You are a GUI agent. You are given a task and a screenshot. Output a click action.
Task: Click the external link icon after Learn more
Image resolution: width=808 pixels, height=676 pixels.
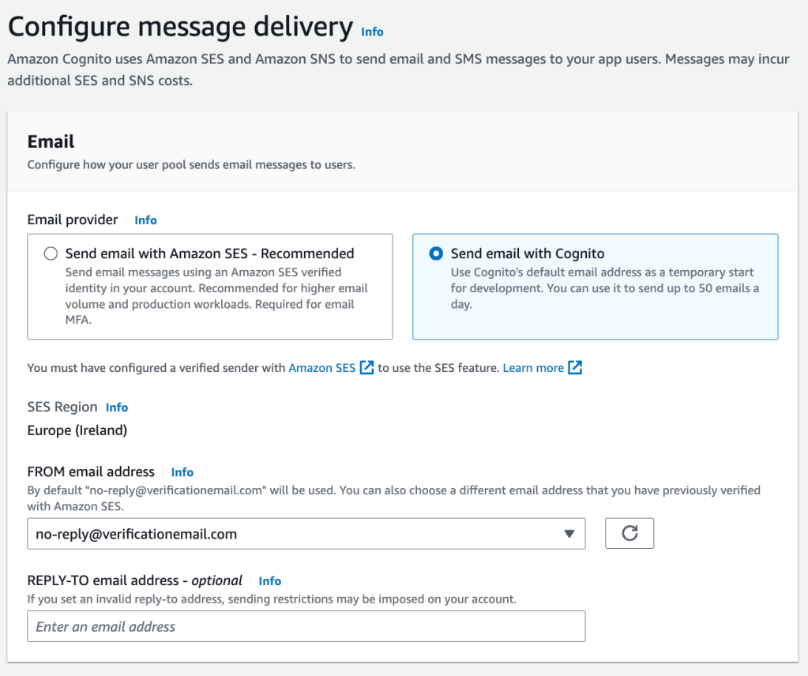point(575,367)
